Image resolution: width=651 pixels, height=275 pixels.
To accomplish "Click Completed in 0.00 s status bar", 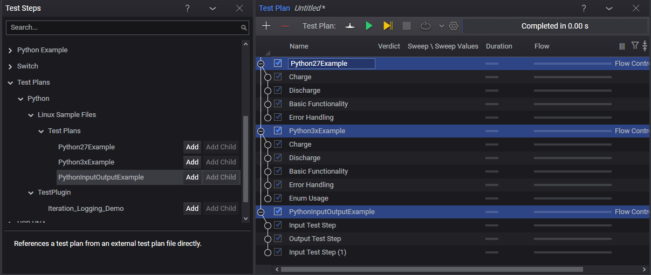I will point(555,26).
